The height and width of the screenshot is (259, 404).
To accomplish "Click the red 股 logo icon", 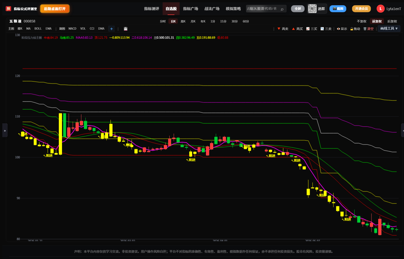I will pos(8,9).
